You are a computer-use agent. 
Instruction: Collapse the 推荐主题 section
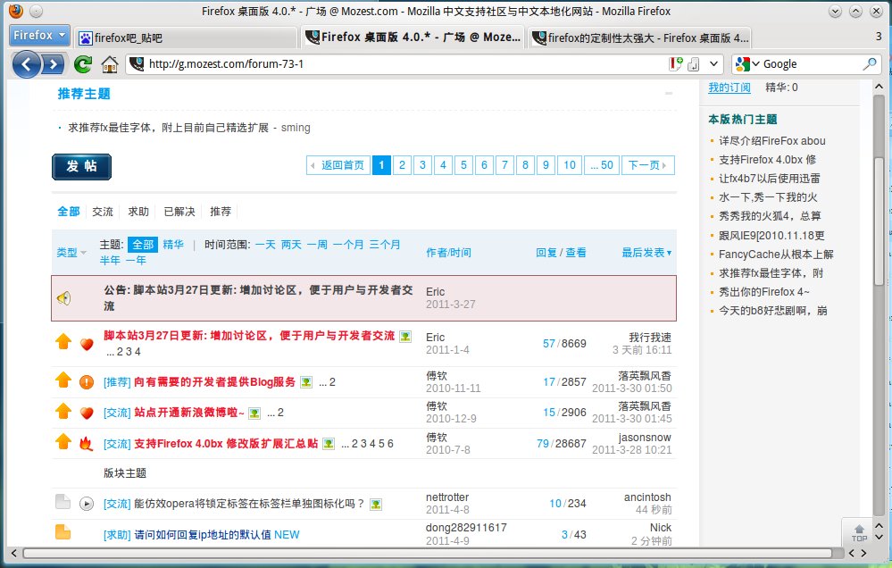(x=669, y=94)
